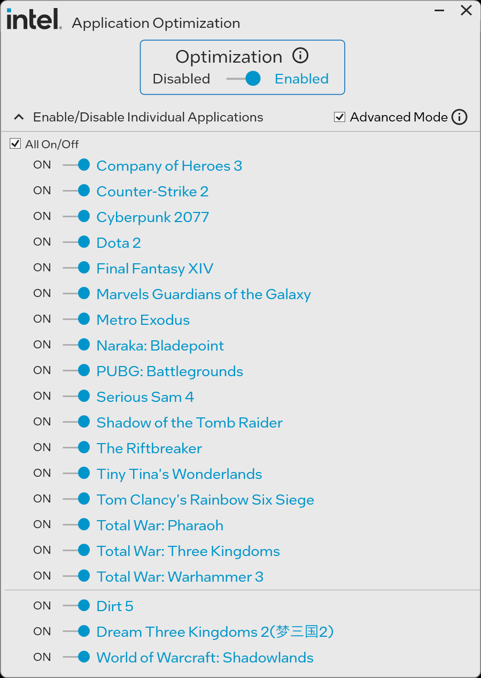Screen dimensions: 481x678
Task: Click the World of Warcraft: Shadowlands link
Action: click(x=205, y=658)
